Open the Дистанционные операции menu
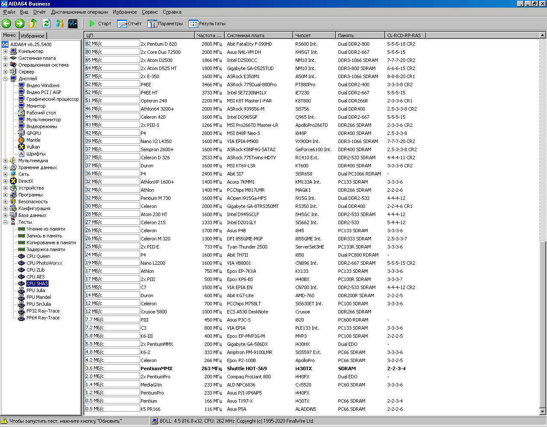Image resolution: width=547 pixels, height=427 pixels. pos(79,12)
